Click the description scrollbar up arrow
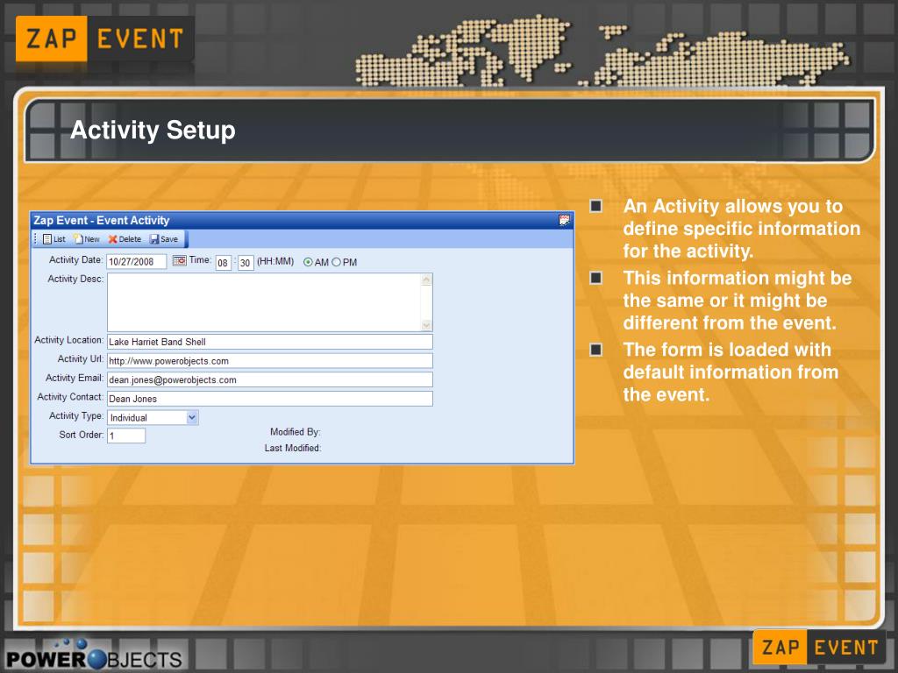Image resolution: width=898 pixels, height=673 pixels. 426,280
